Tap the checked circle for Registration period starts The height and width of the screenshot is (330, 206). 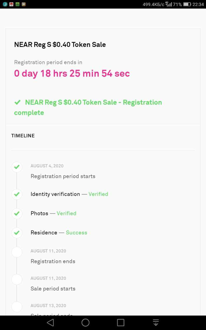[17, 167]
